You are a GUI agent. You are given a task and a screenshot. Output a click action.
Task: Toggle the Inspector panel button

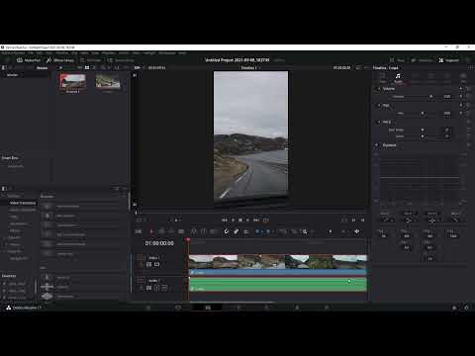(x=449, y=60)
